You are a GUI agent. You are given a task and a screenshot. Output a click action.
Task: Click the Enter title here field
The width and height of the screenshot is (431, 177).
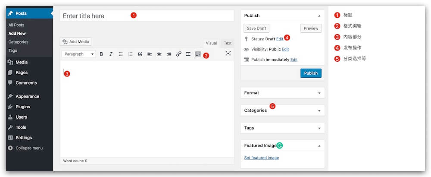147,16
